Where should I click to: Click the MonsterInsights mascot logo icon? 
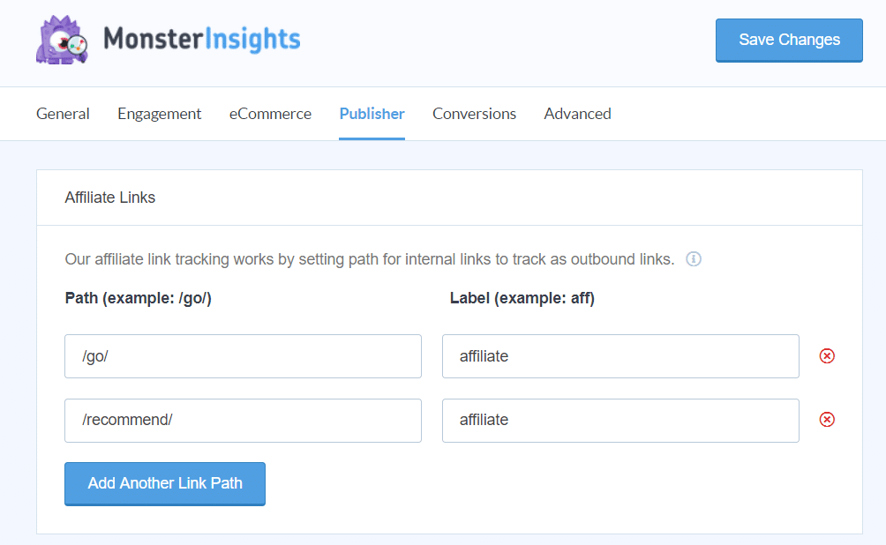pos(61,40)
